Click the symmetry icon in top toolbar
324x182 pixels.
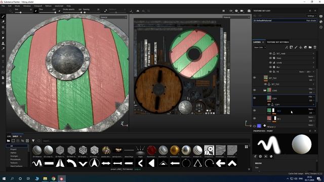(138, 11)
